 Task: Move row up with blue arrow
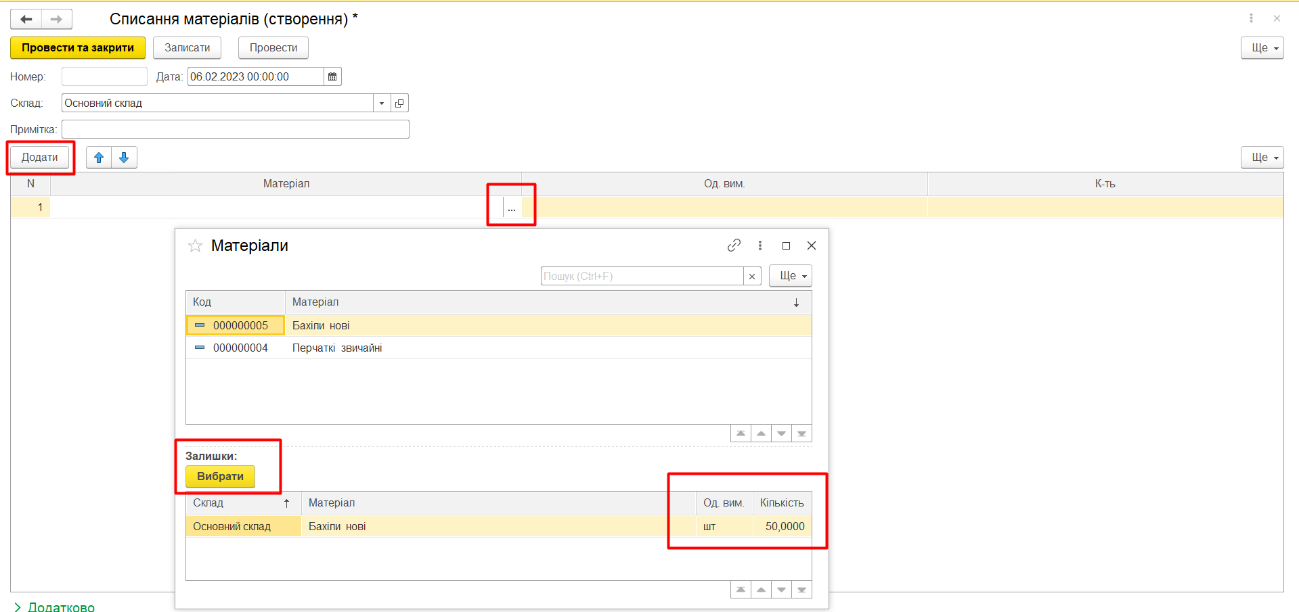(99, 158)
